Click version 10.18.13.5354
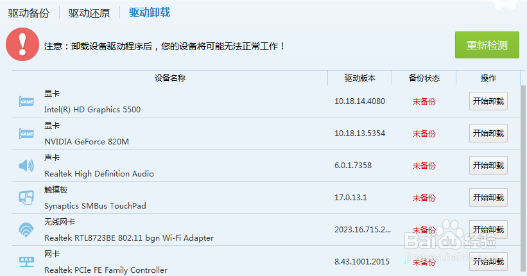Screen dimensions: 527x276 coord(359,134)
